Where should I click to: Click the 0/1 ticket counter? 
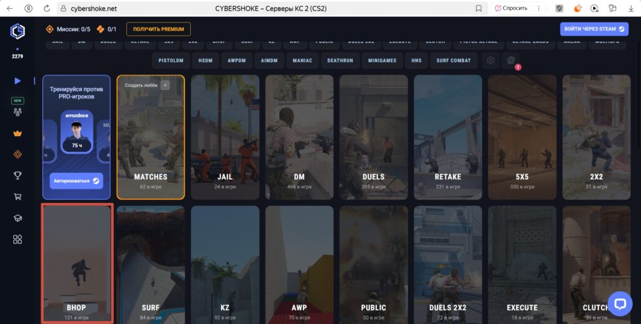click(x=106, y=29)
